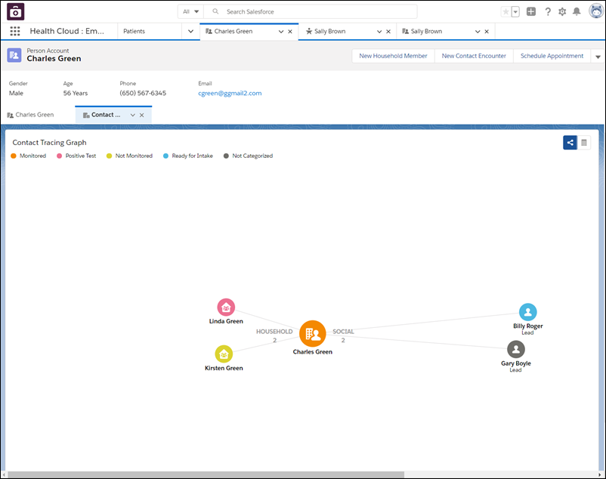
Task: Expand the Patients navigation menu chevron
Action: (190, 31)
